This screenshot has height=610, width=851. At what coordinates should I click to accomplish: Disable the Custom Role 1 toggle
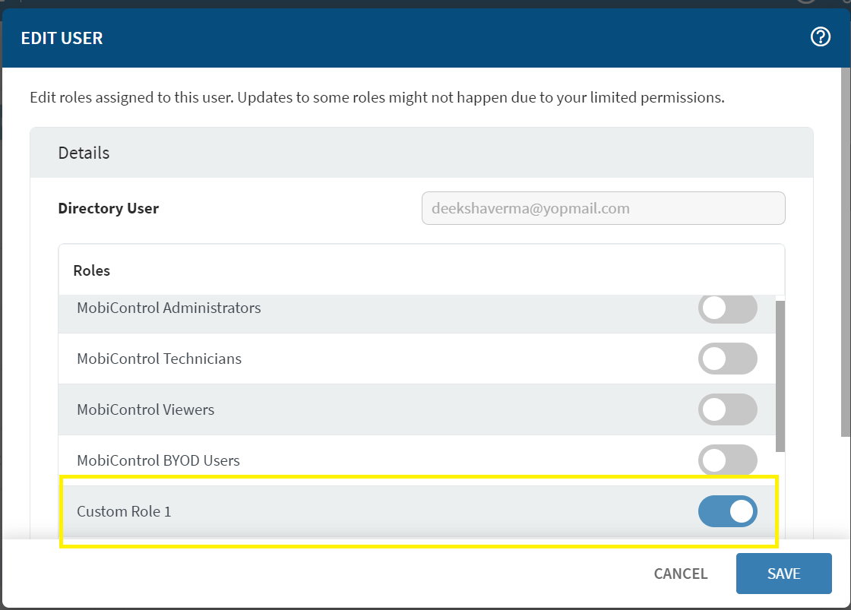coord(727,511)
